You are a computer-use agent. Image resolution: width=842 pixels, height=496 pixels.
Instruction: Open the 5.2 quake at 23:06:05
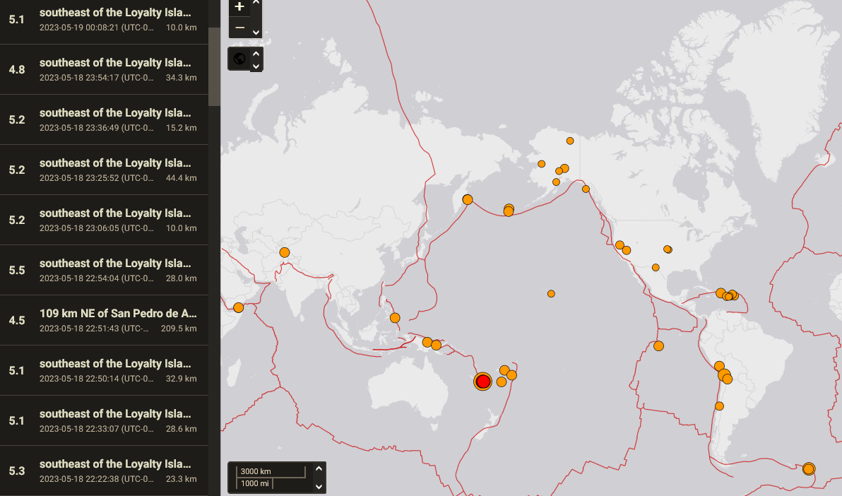tap(104, 220)
